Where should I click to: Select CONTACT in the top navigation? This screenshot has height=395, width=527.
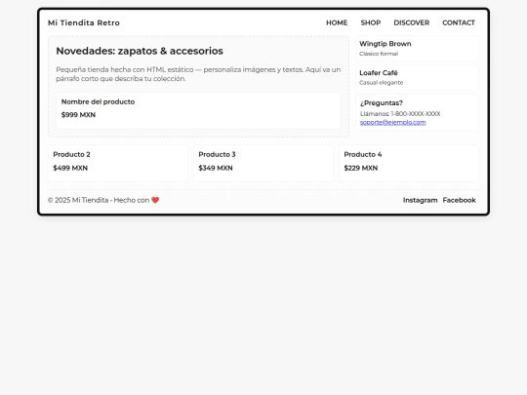click(459, 22)
